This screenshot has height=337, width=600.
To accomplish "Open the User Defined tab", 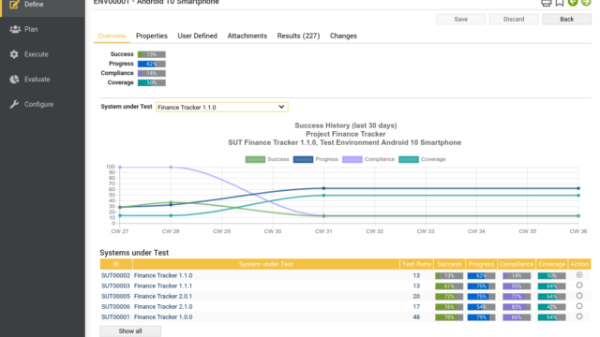I will coord(197,36).
